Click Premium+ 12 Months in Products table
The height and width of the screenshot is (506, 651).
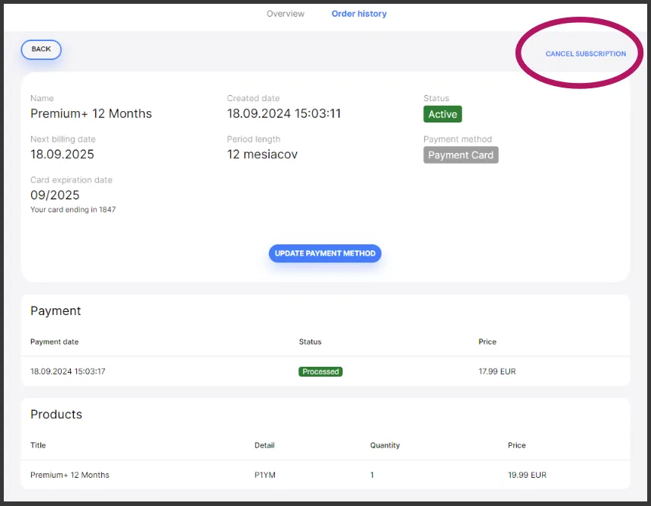pyautogui.click(x=70, y=475)
